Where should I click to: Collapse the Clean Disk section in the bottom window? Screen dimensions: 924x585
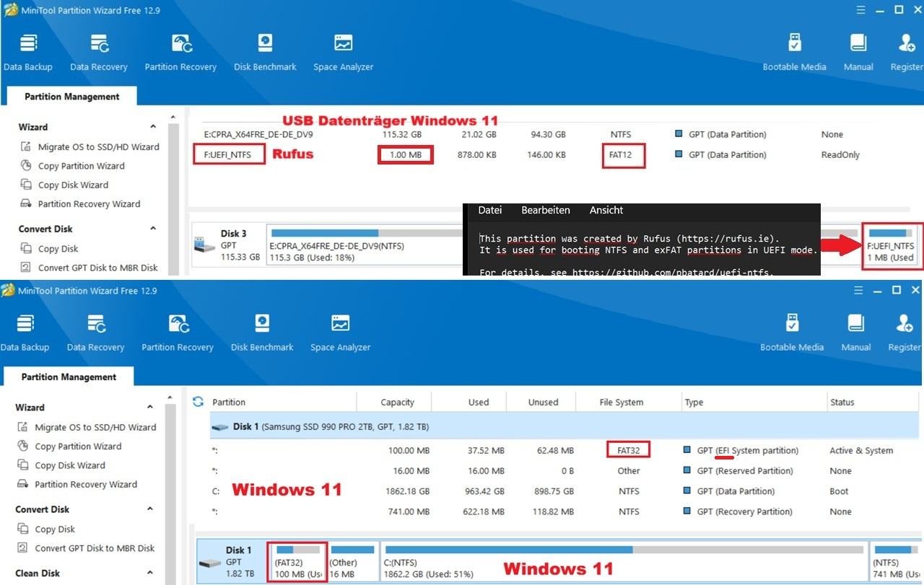pyautogui.click(x=150, y=573)
